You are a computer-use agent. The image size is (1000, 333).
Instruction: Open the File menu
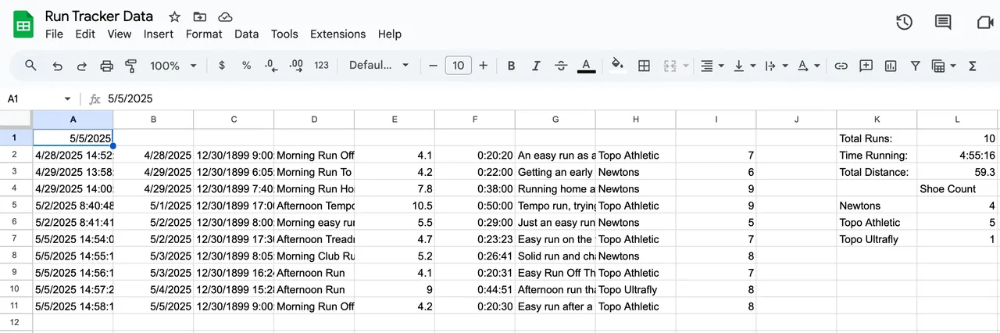pyautogui.click(x=54, y=34)
